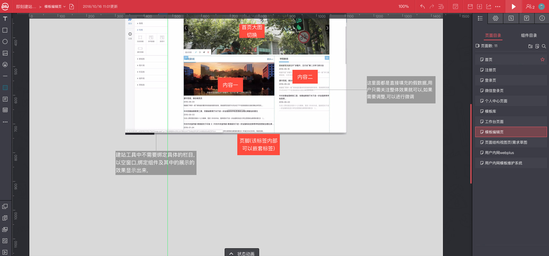Viewport: 549px width, 256px height.
Task: Select the gray note starting with 这里面都是
Action: tap(401, 90)
